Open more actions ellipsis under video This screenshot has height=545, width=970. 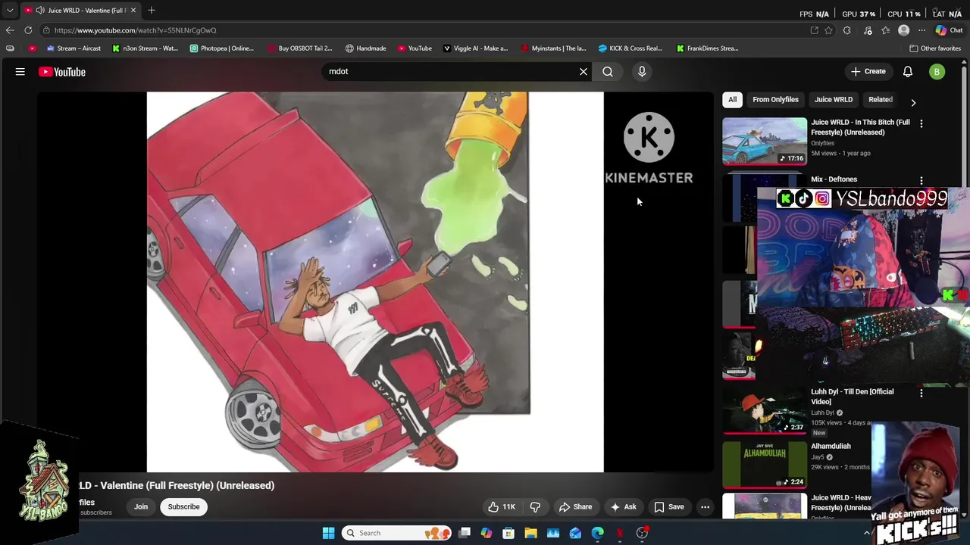tap(705, 507)
